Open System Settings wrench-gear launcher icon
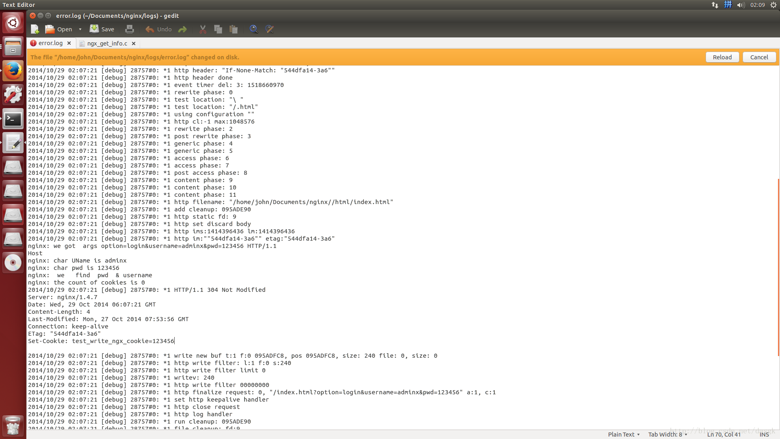Screen dimensions: 780x439 [13, 95]
